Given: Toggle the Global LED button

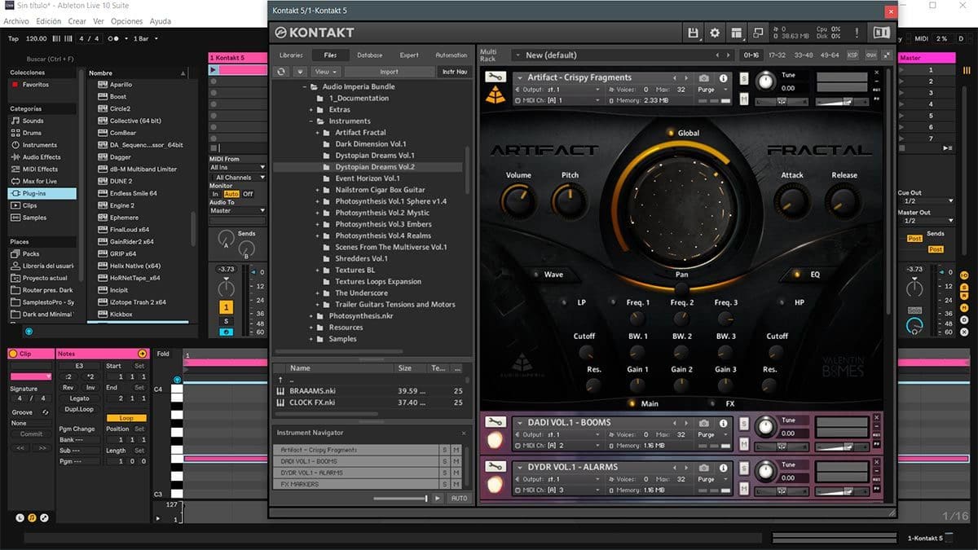Looking at the screenshot, I should click(671, 133).
